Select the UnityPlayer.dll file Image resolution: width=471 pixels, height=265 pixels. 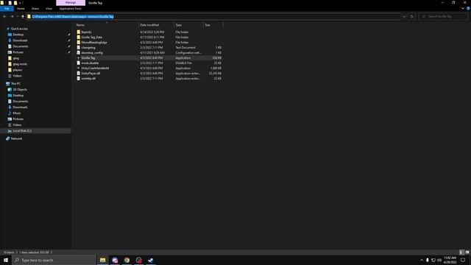[x=91, y=74]
